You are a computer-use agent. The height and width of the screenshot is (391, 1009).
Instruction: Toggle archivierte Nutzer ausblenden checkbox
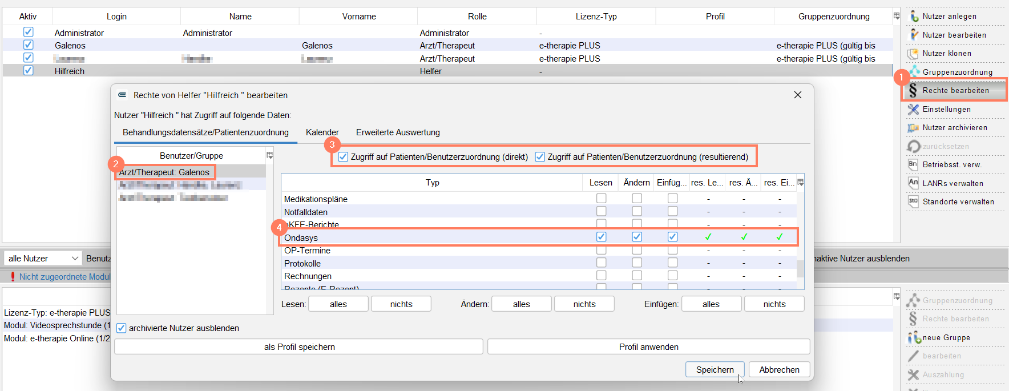coord(121,328)
